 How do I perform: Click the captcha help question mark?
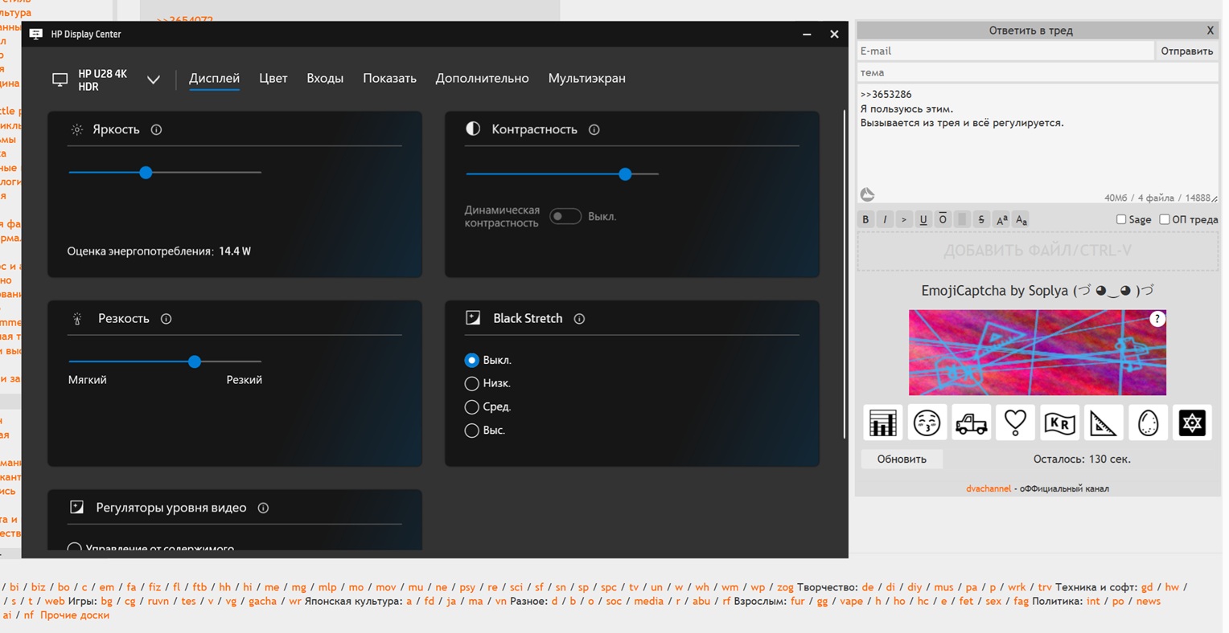(x=1157, y=319)
